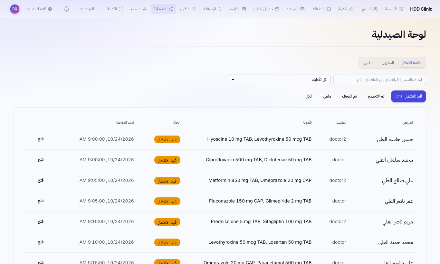Click the DO user avatar

15,9
